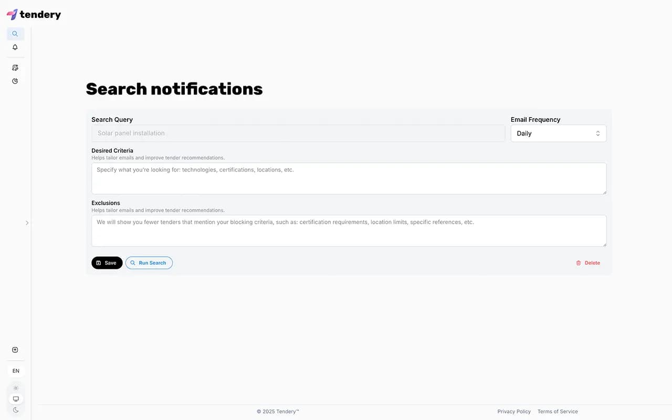Image resolution: width=672 pixels, height=420 pixels.
Task: Expand the sidebar using the chevron
Action: [x=27, y=223]
